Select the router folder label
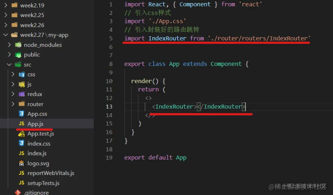Screen dimensions: 333x195 pos(35,104)
